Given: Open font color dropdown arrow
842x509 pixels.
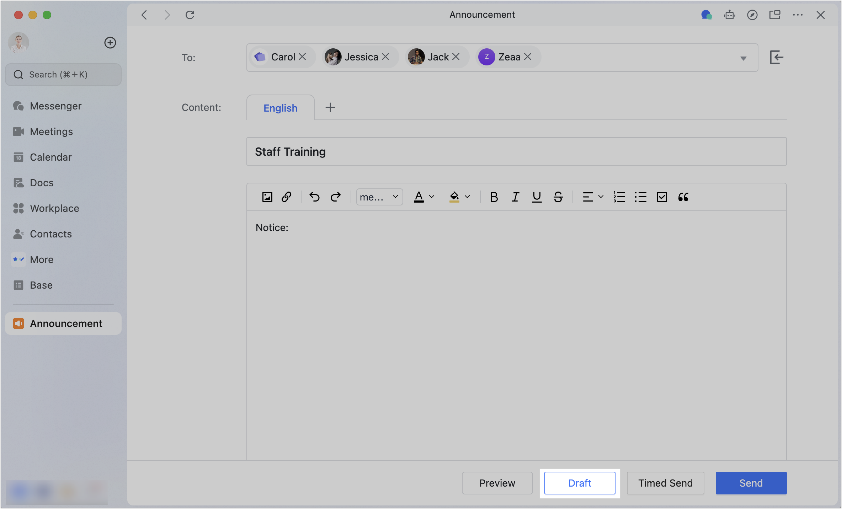Looking at the screenshot, I should click(x=432, y=197).
